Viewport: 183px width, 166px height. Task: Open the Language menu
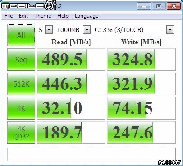87,16
